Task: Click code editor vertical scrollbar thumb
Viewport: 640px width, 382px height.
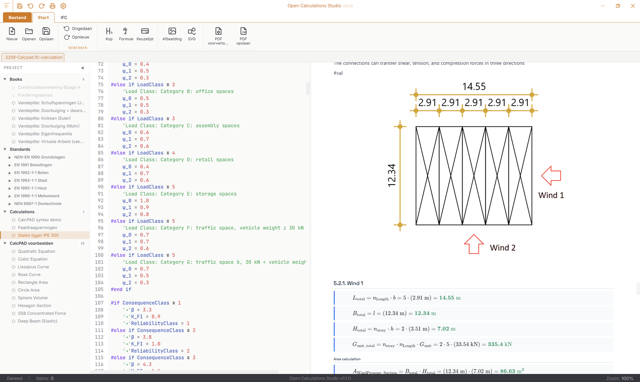Action: [x=308, y=89]
